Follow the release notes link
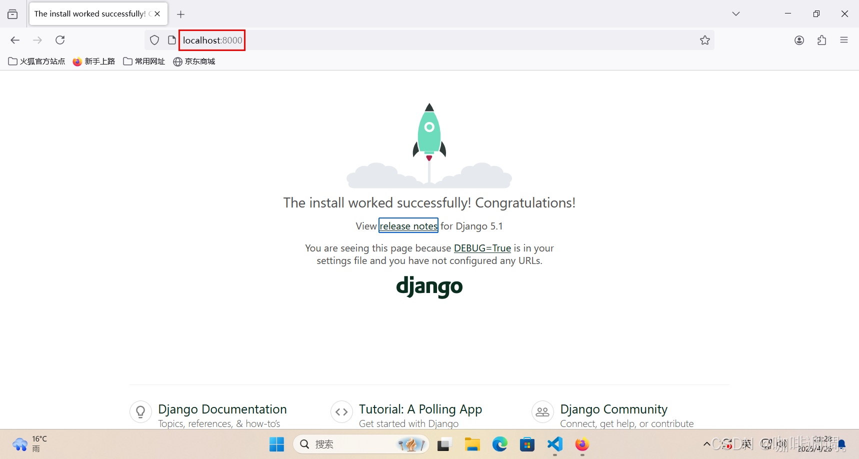The width and height of the screenshot is (859, 459). tap(408, 226)
